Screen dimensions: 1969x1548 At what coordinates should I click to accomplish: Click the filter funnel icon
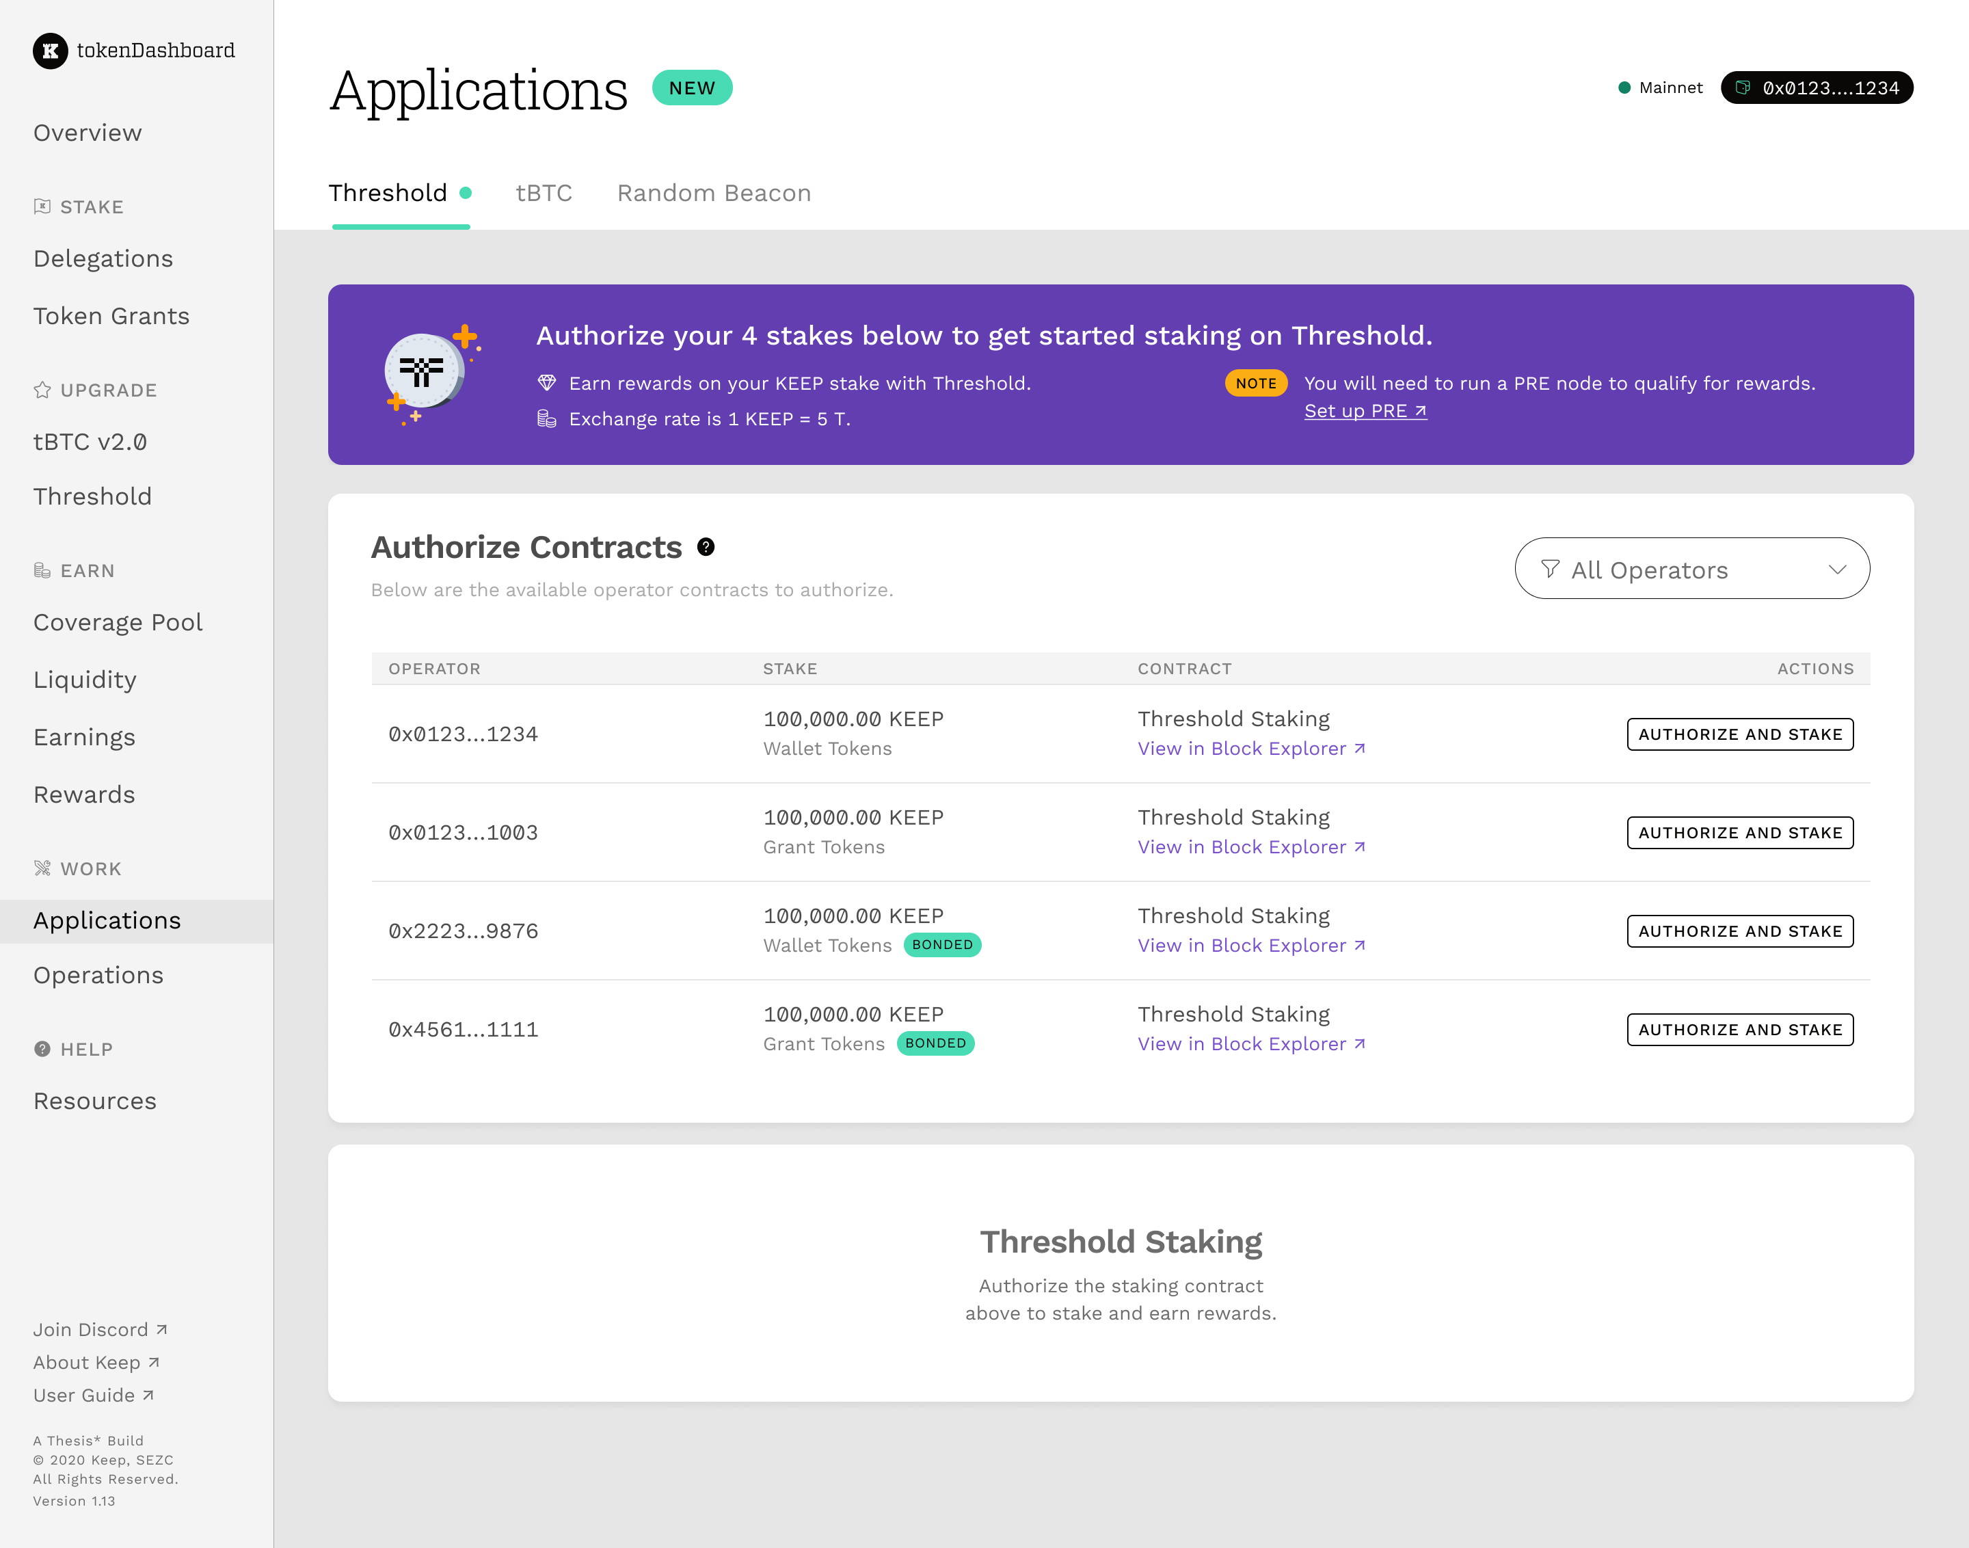point(1549,569)
